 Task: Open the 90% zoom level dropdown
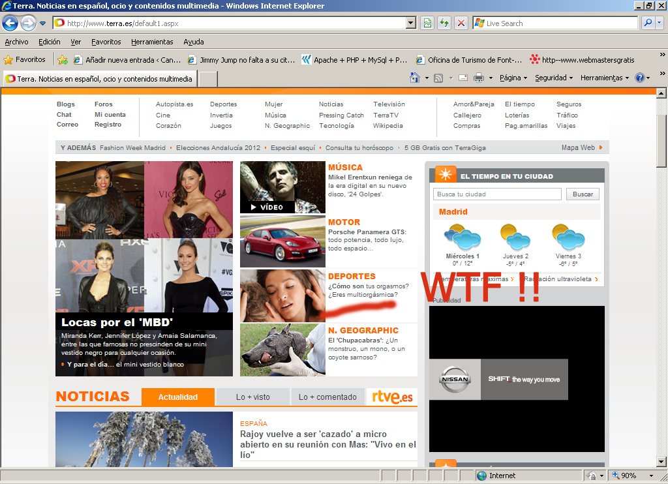click(651, 476)
